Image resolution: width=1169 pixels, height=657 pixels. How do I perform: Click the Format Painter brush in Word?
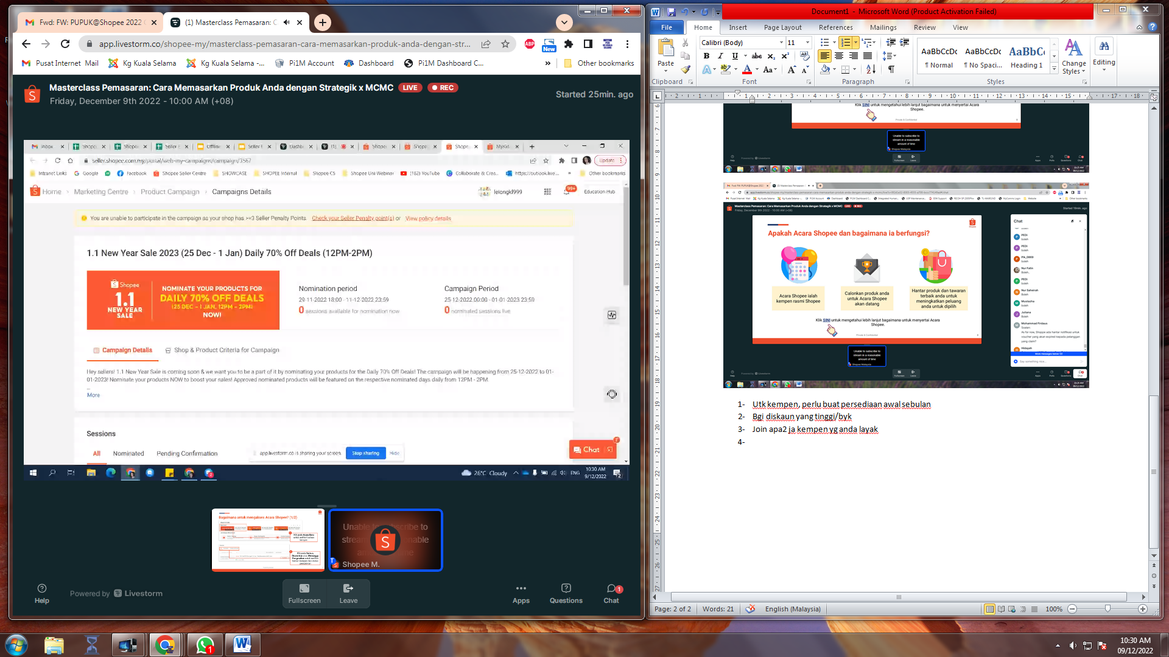686,70
